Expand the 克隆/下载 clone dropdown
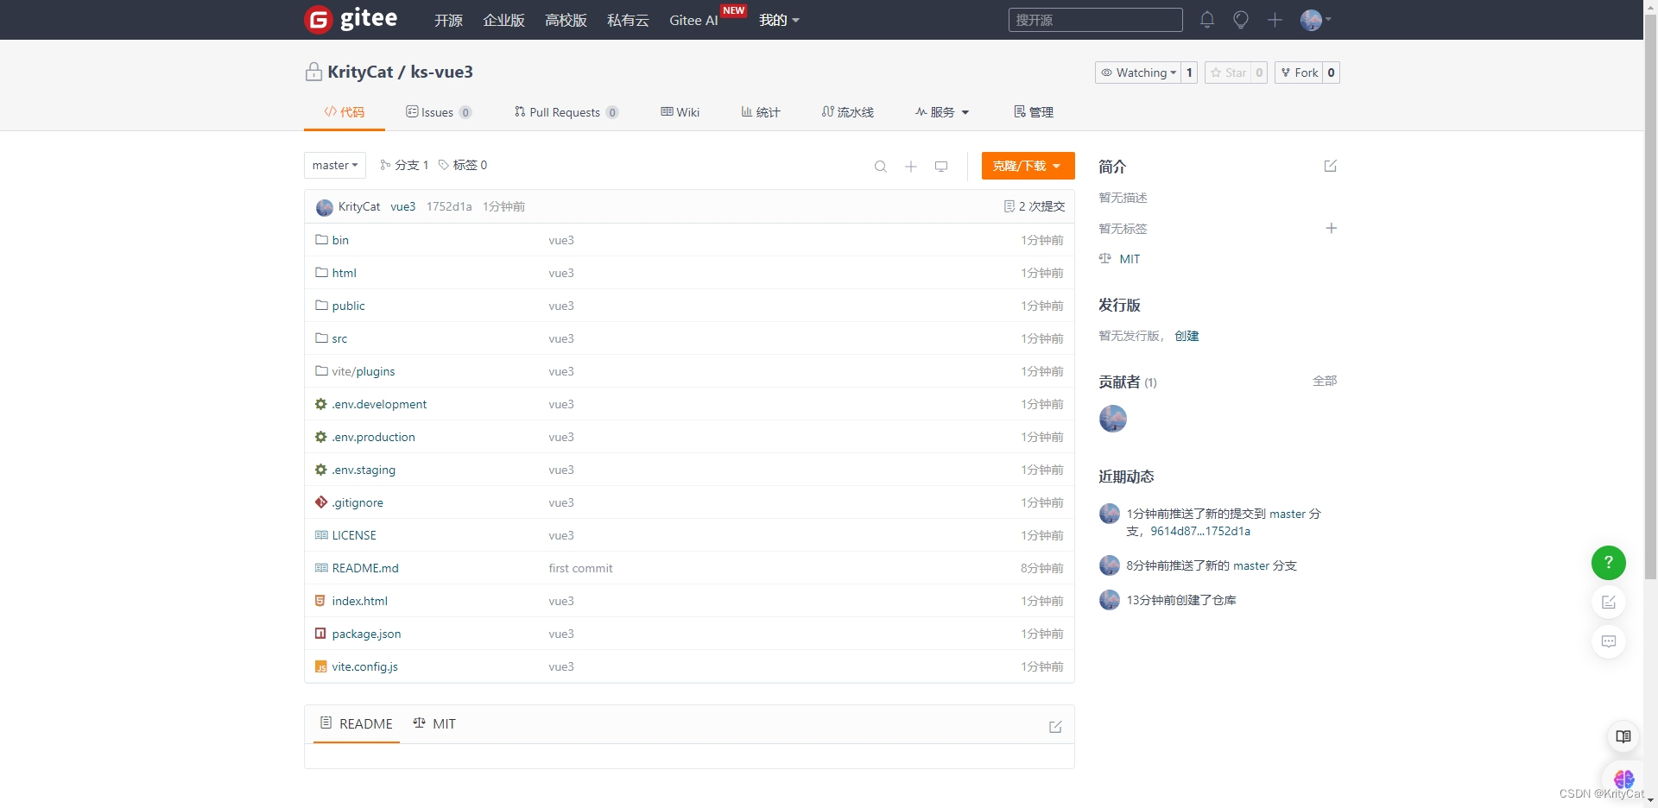Image resolution: width=1658 pixels, height=808 pixels. 1028,166
